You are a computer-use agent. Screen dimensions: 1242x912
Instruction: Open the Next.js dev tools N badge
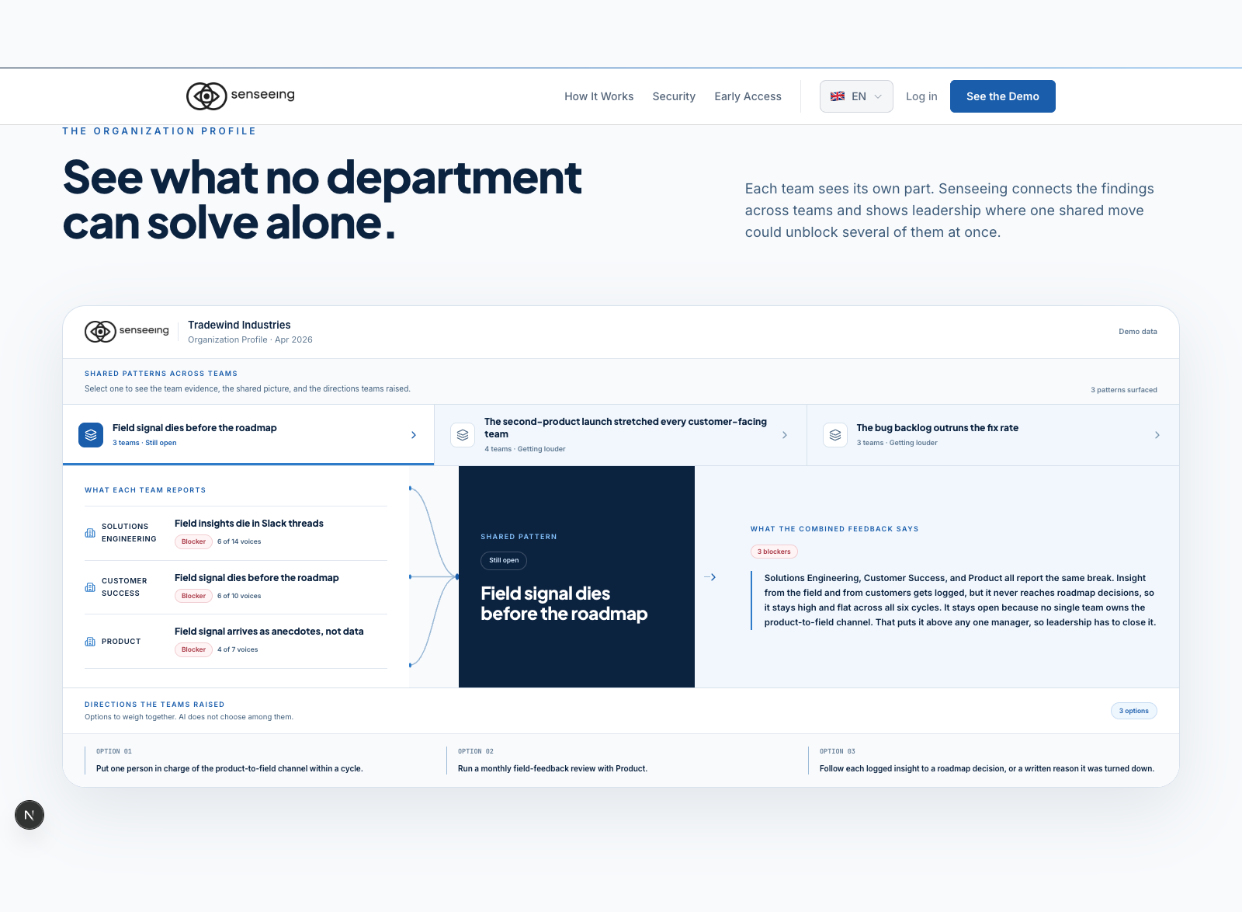pos(29,815)
